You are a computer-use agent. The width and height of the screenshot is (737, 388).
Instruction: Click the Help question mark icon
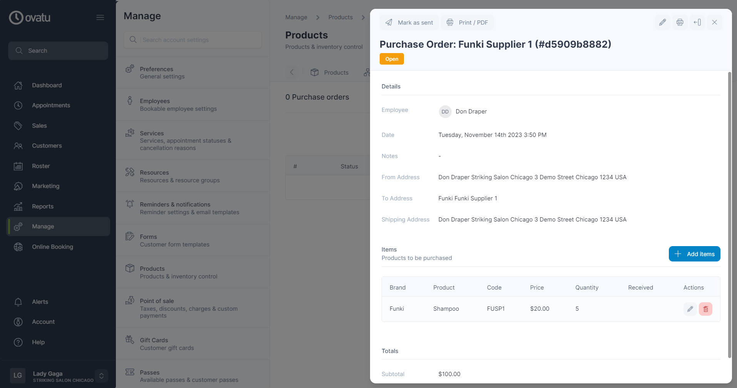[18, 342]
